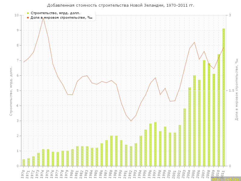Select the 2008 construction bar
The width and height of the screenshot is (241, 181).
(209, 115)
